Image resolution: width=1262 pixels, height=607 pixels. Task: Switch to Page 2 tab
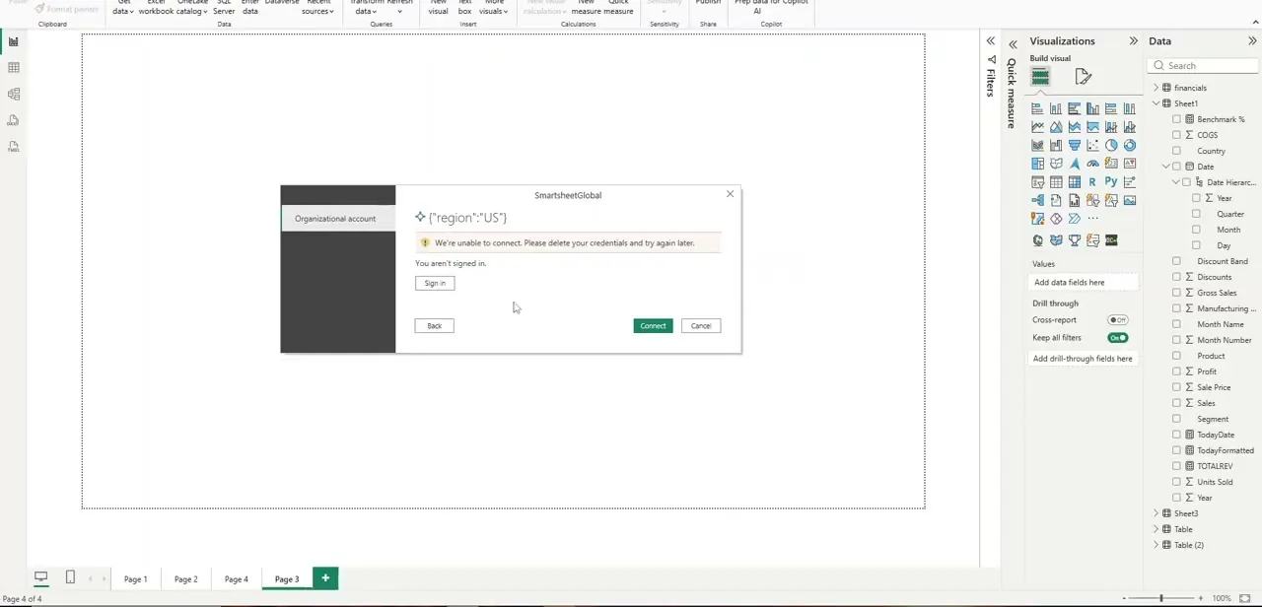[x=185, y=579]
